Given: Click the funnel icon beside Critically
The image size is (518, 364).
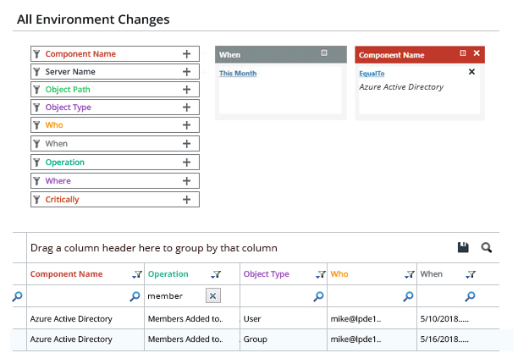Looking at the screenshot, I should (36, 200).
